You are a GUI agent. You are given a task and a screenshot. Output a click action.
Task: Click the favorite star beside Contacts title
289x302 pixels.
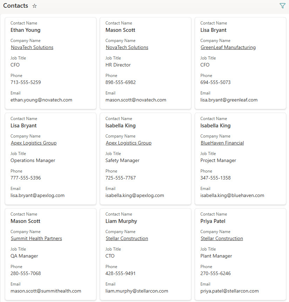(x=34, y=6)
